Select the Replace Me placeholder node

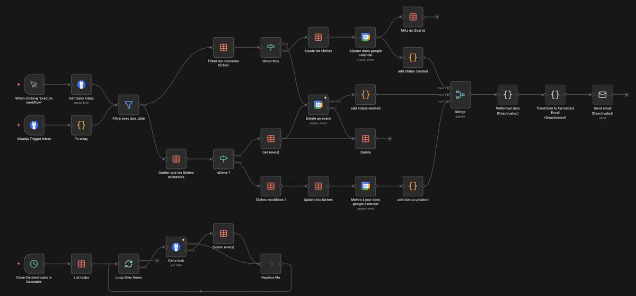pyautogui.click(x=271, y=263)
